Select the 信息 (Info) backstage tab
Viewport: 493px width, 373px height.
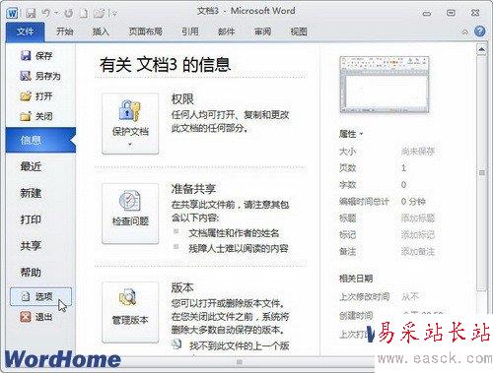pos(40,141)
